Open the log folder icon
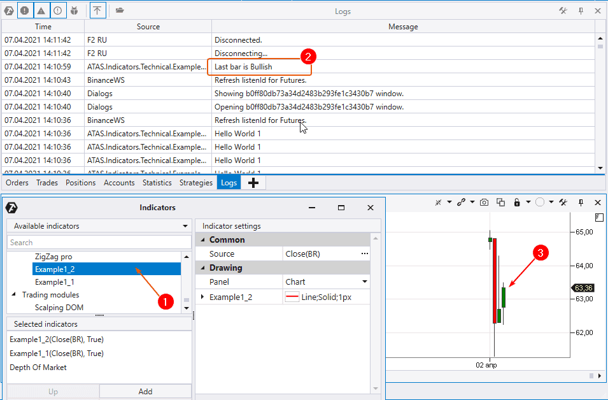The image size is (608, 400). click(120, 10)
